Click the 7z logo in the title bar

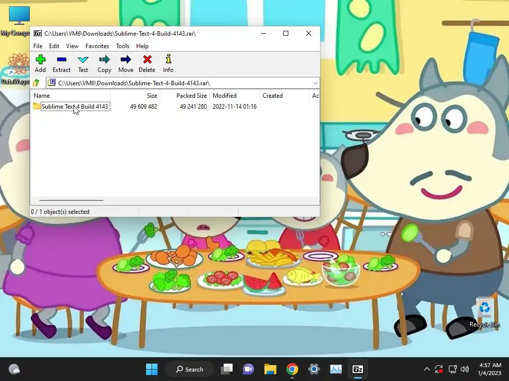38,33
